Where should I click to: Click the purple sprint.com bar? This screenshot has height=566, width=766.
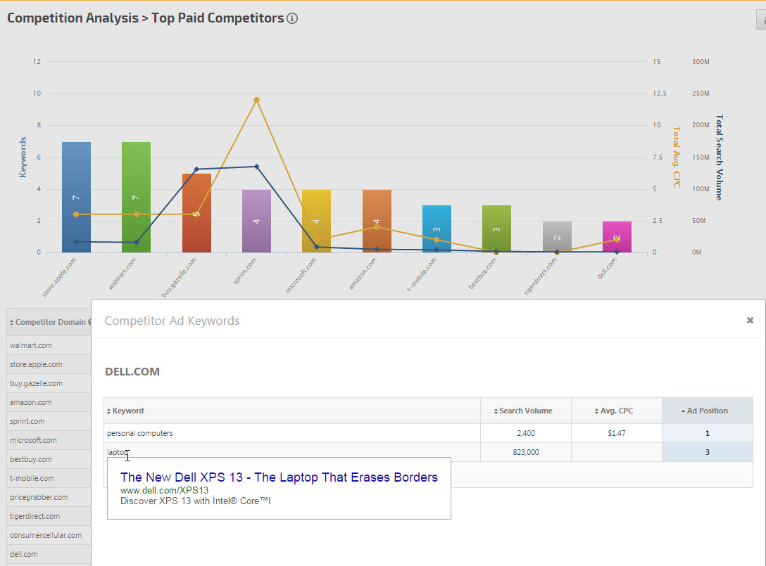point(256,221)
